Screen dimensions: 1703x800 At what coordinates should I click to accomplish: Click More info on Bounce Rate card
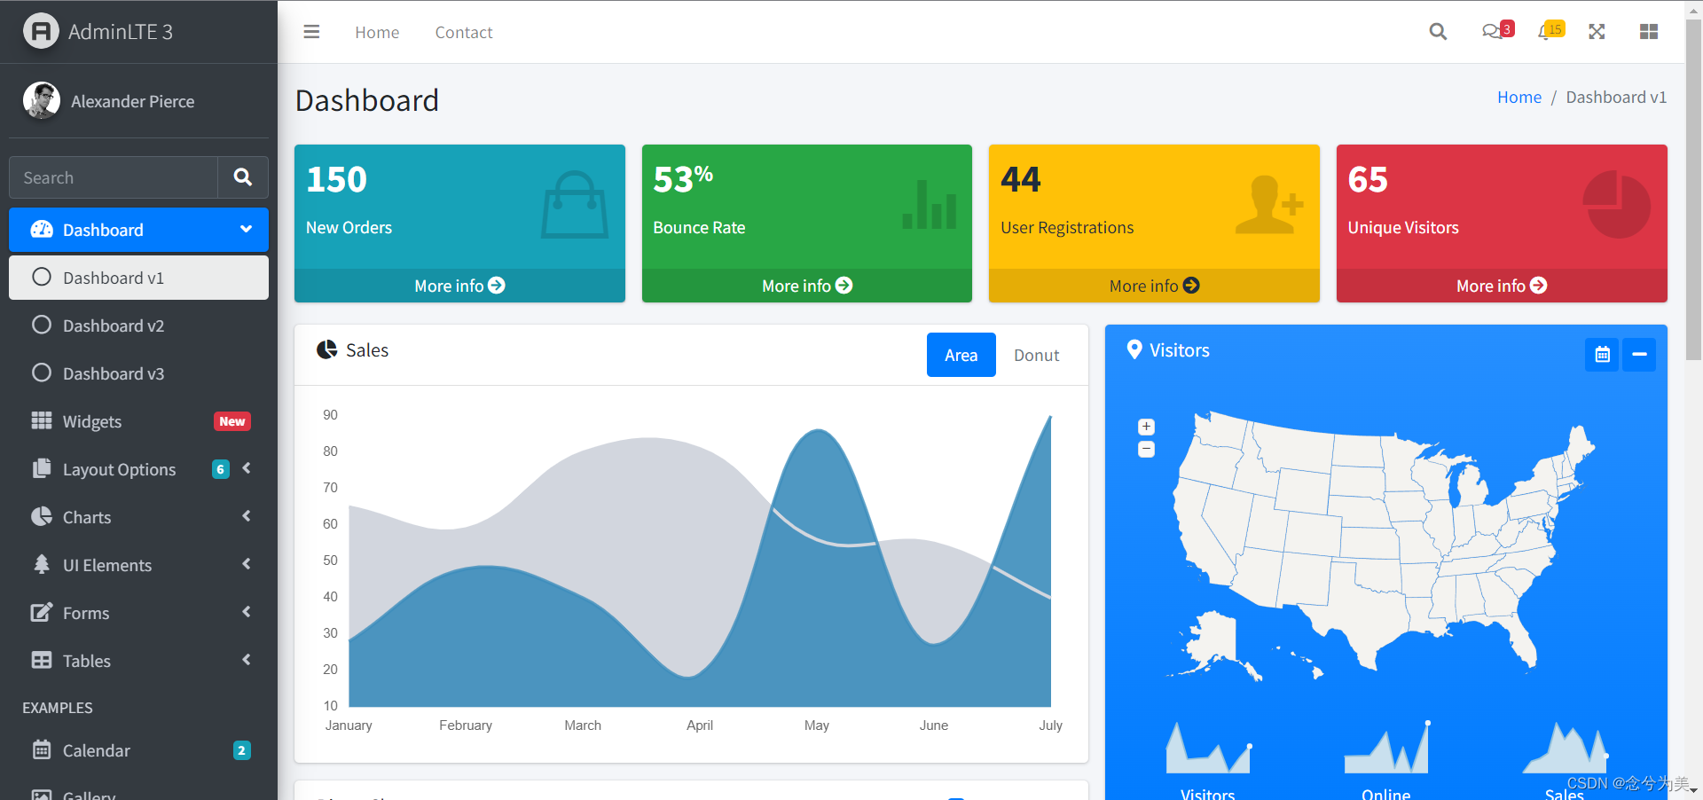pyautogui.click(x=807, y=286)
